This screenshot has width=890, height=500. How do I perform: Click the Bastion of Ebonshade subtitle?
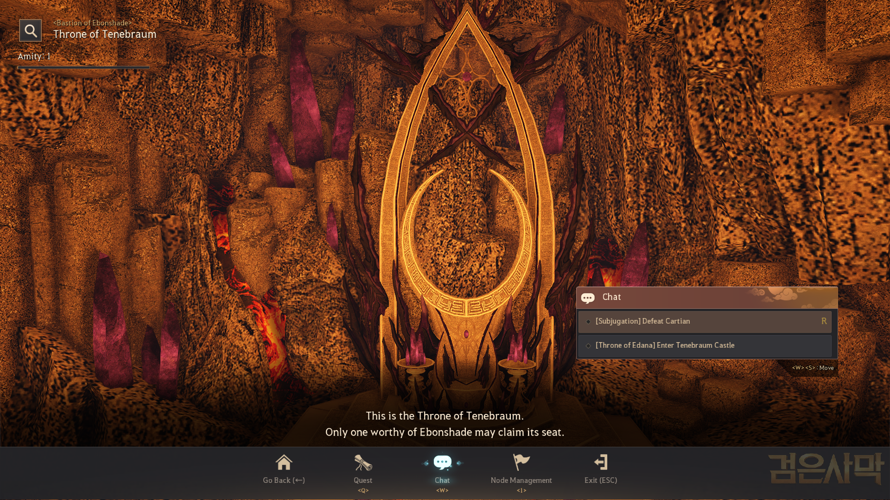tap(92, 23)
